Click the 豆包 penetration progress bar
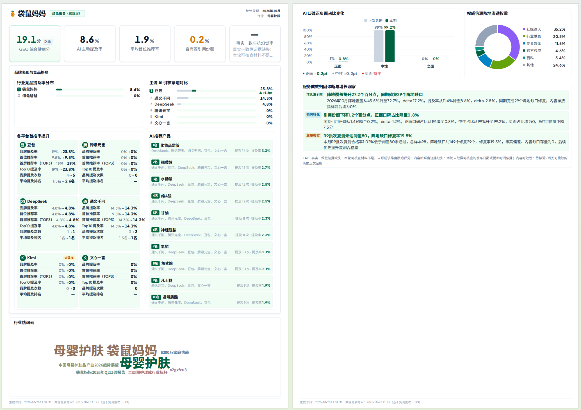581x410 pixels. click(x=216, y=91)
